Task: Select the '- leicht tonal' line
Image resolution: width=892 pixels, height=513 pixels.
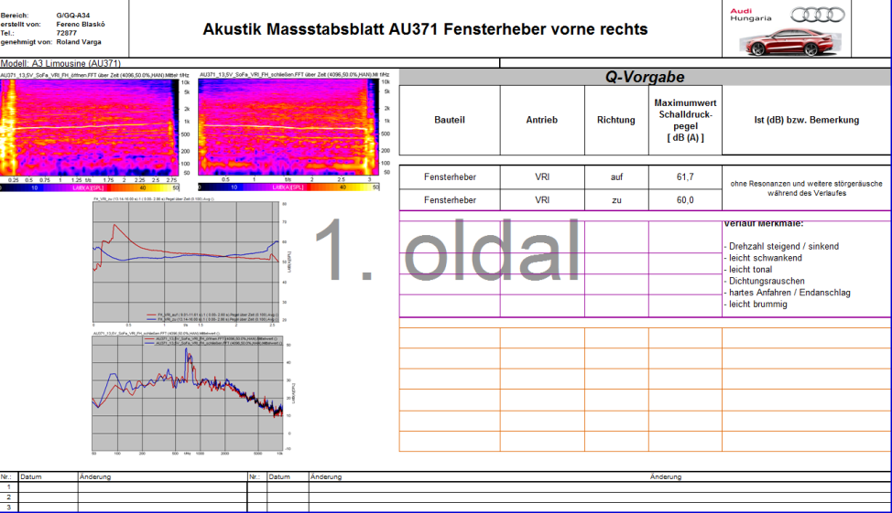Action: pyautogui.click(x=748, y=269)
